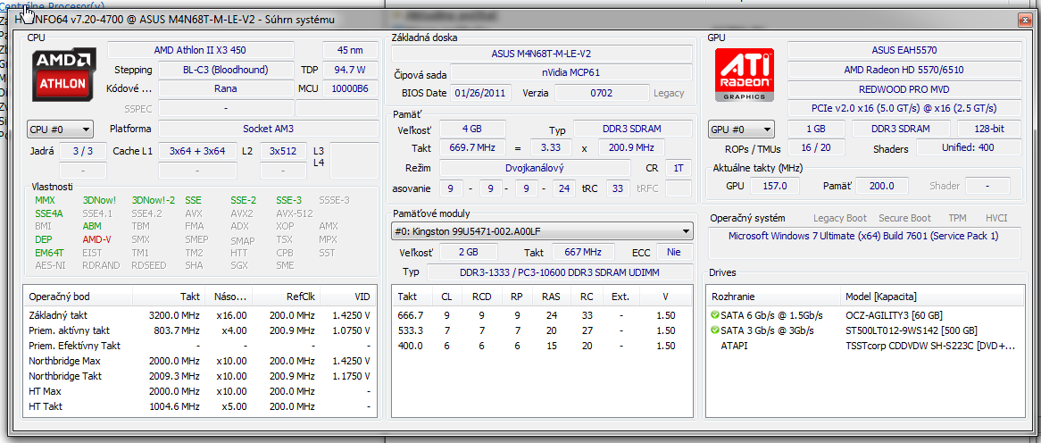
Task: Close the HWiNFO64 system summary window
Action: (1024, 19)
